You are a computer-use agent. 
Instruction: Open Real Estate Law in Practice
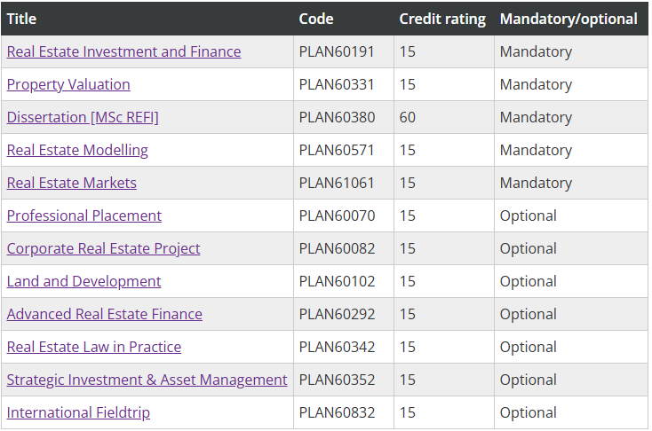point(93,347)
